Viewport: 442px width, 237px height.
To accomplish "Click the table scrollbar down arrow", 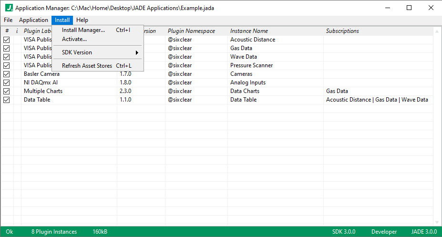I will pos(437,222).
